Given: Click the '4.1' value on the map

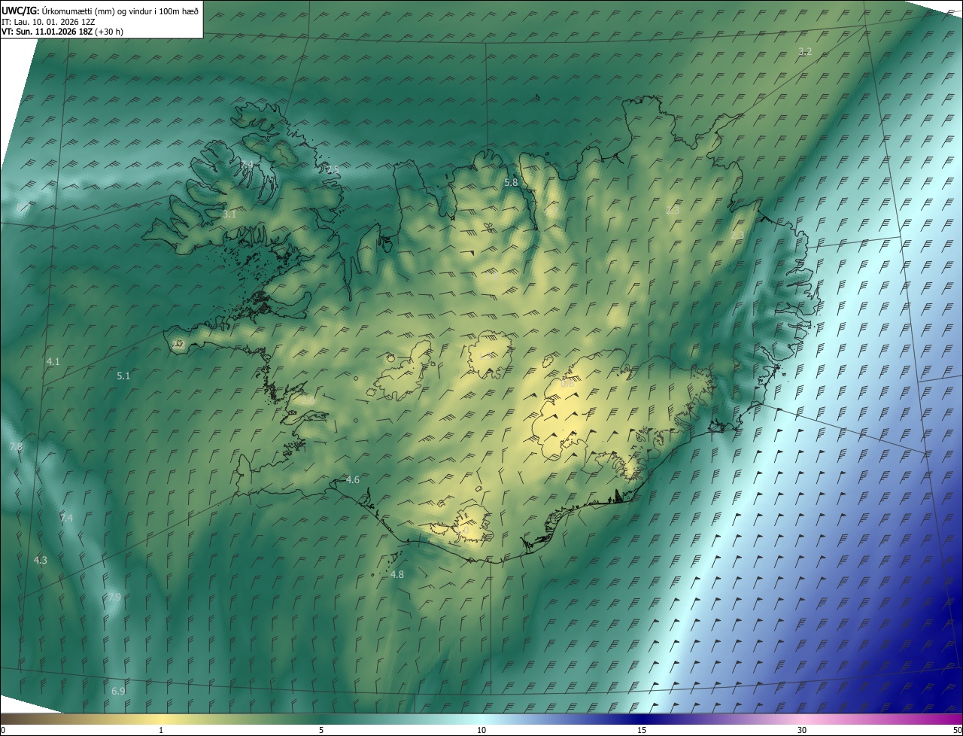Looking at the screenshot, I should pos(53,361).
